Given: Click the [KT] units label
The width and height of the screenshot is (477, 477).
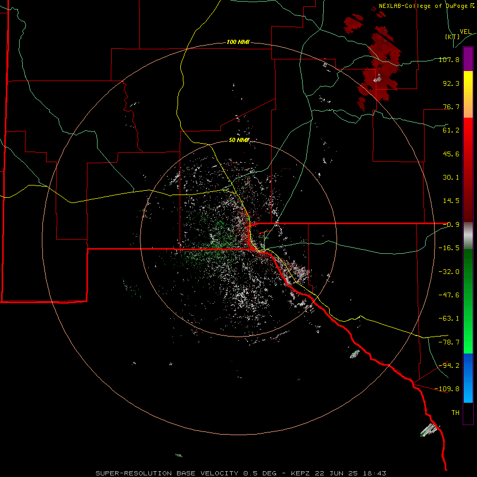Looking at the screenshot, I should click(453, 37).
